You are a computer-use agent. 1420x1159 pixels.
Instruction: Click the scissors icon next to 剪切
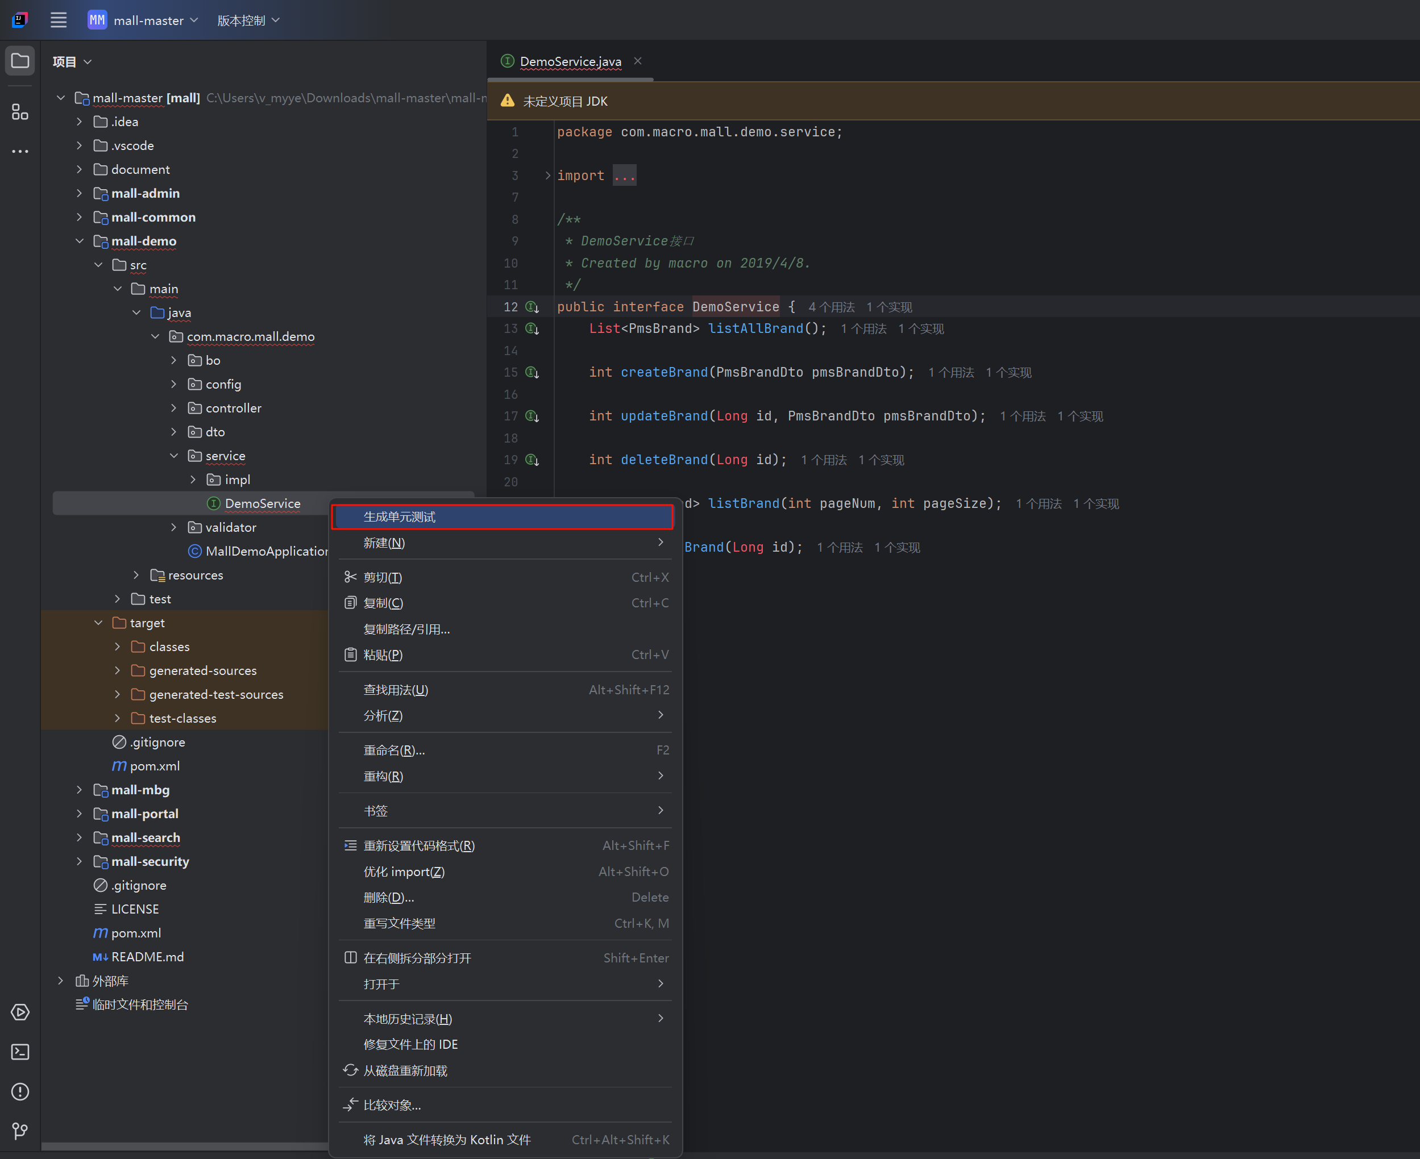pos(351,577)
